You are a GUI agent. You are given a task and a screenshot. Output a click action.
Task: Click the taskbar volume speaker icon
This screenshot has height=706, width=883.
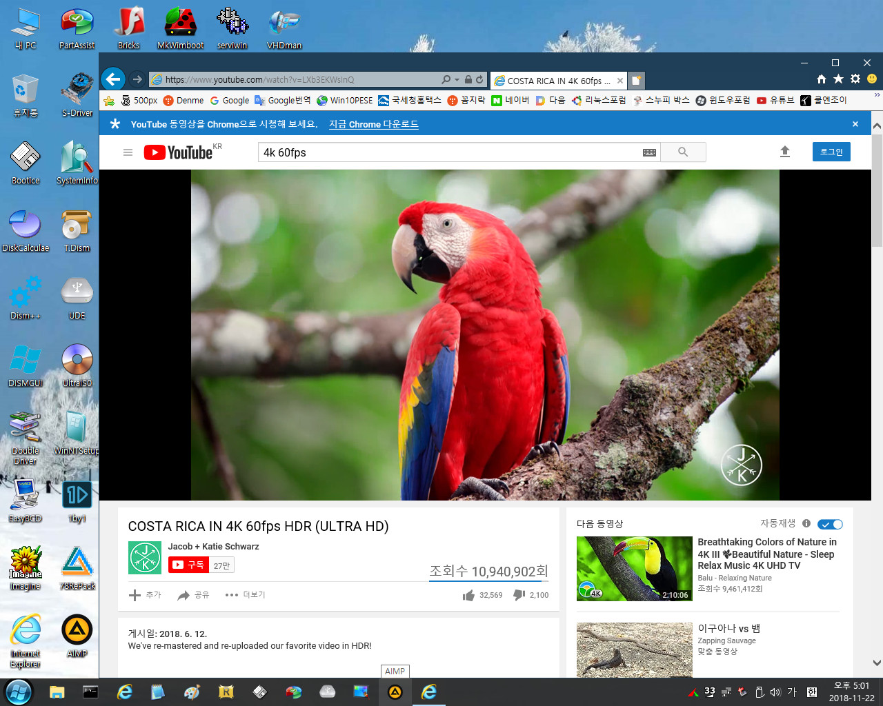click(775, 692)
